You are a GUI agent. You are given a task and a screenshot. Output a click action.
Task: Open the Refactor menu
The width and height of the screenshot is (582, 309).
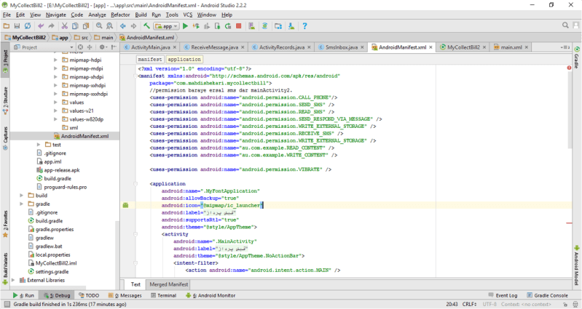click(x=120, y=15)
